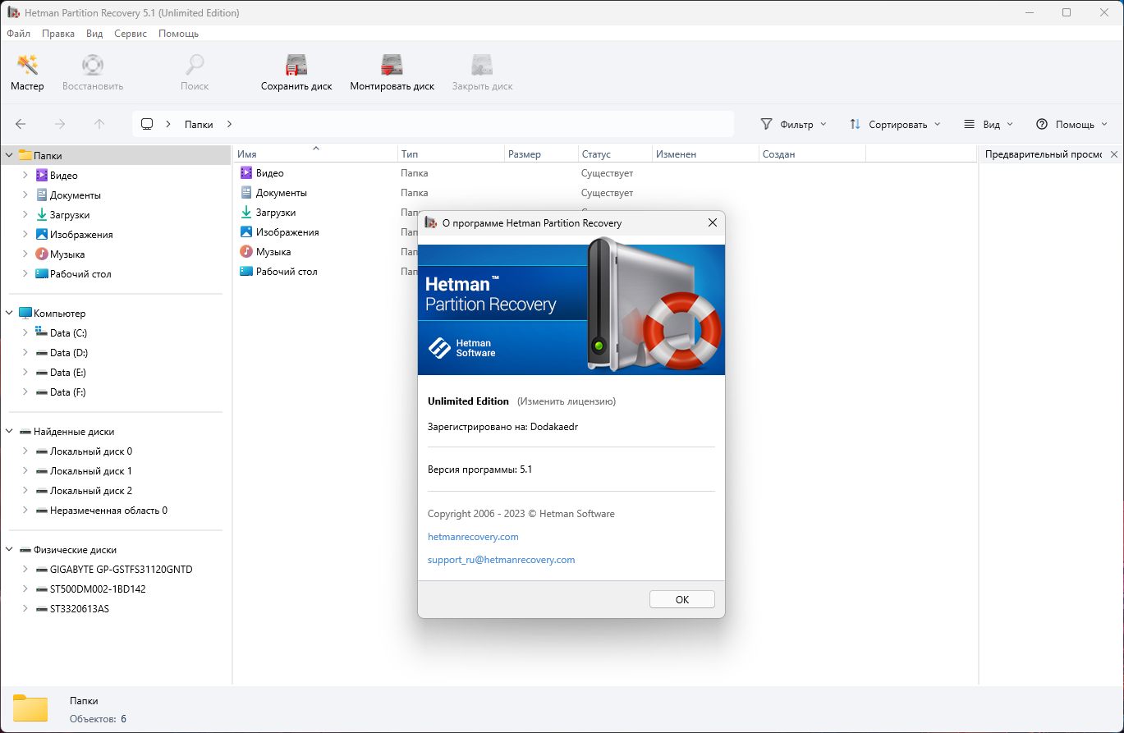Expand the Видео tree node
The height and width of the screenshot is (733, 1124).
[25, 176]
